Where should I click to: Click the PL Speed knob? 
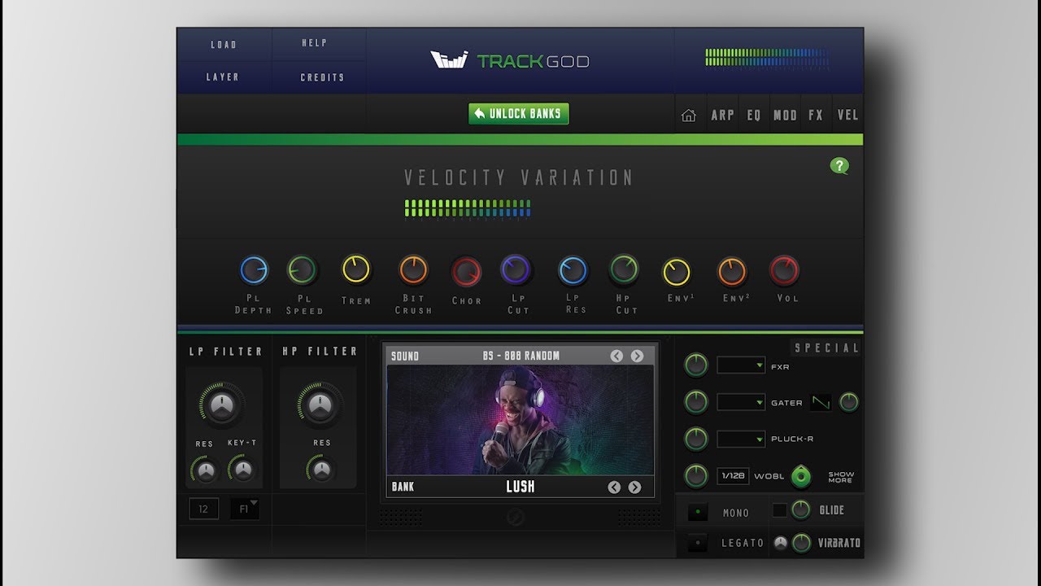point(303,269)
